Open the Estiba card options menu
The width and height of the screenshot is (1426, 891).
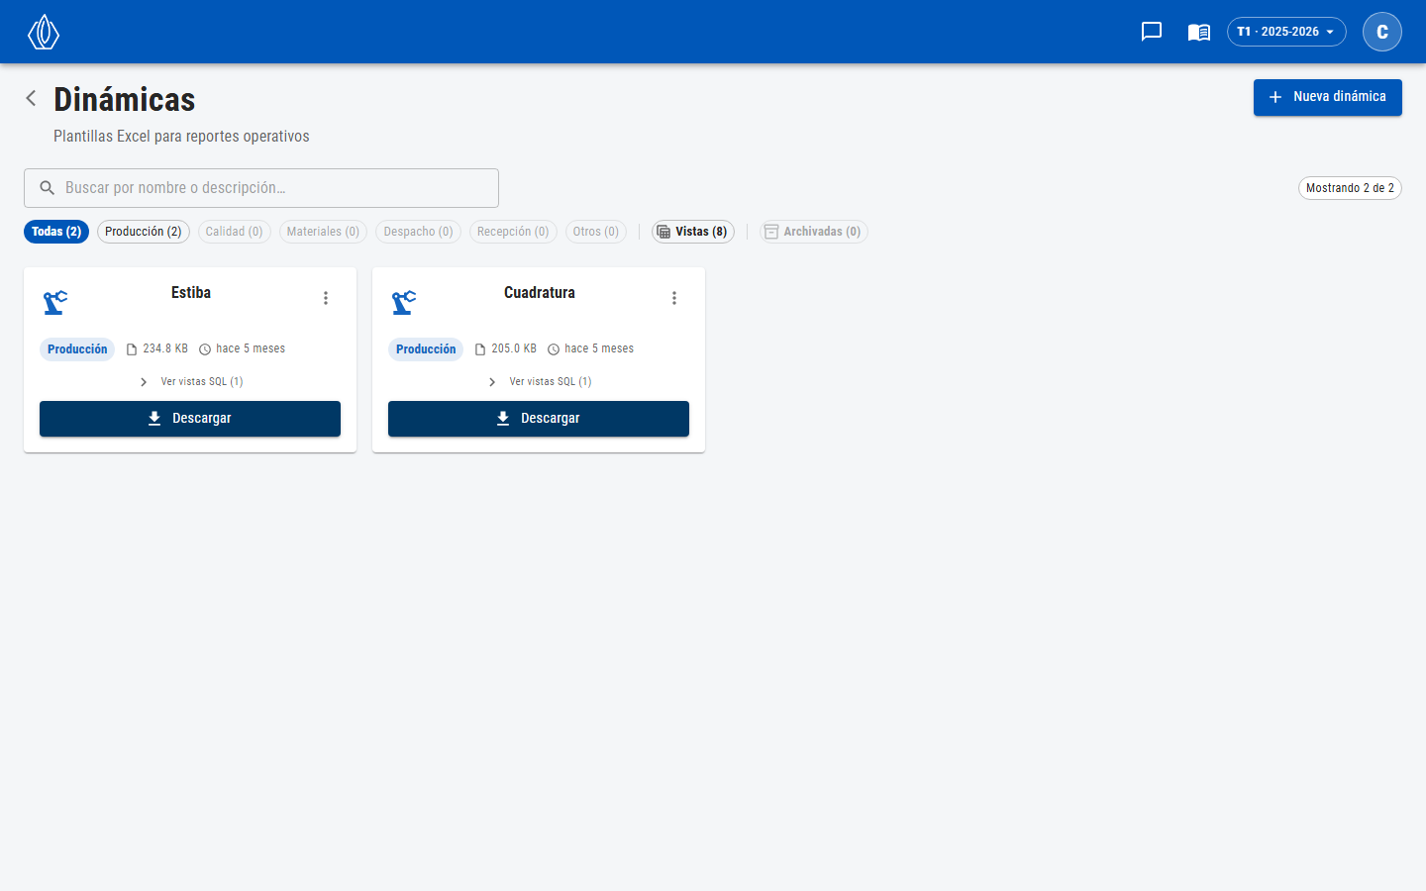point(326,298)
